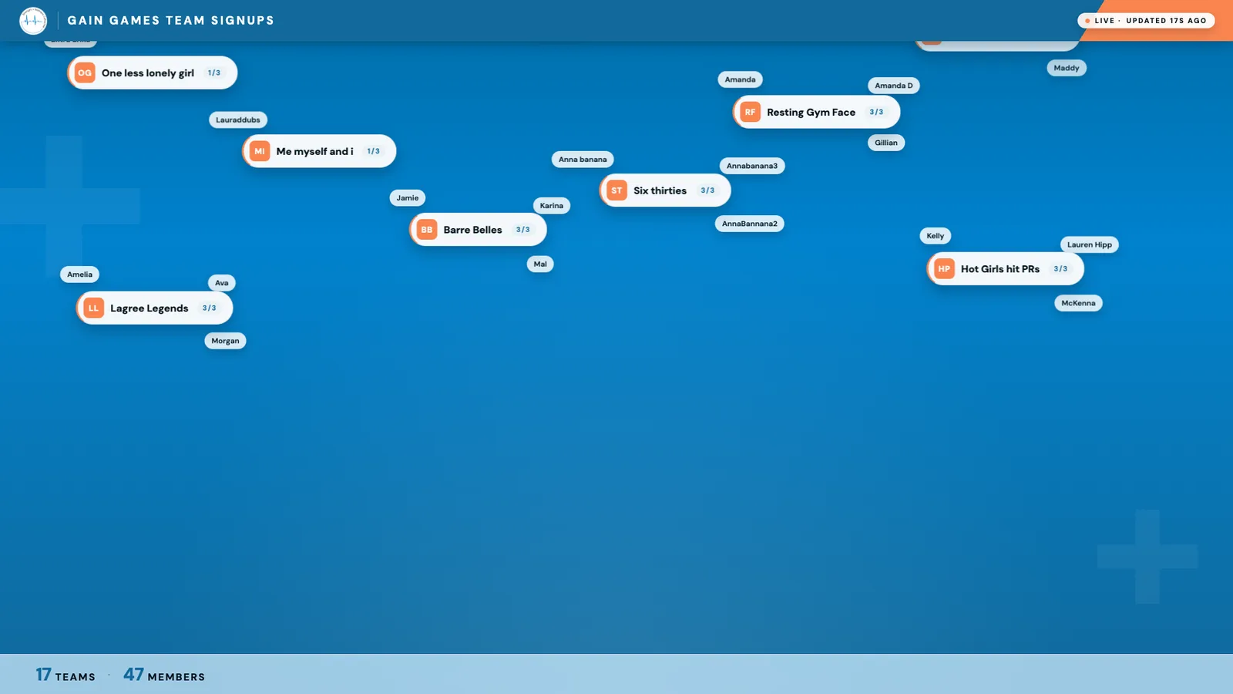The height and width of the screenshot is (694, 1233).
Task: Click the Gain Games logo in header
Action: 33,21
